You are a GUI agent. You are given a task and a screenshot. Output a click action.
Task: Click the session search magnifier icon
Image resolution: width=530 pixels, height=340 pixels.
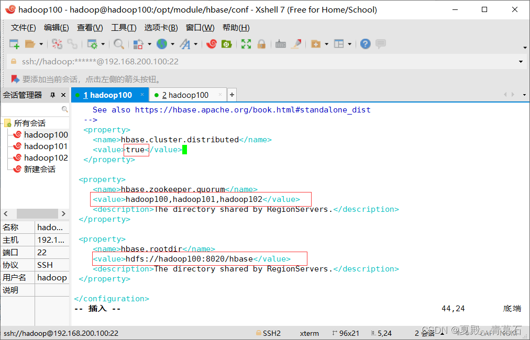click(64, 109)
